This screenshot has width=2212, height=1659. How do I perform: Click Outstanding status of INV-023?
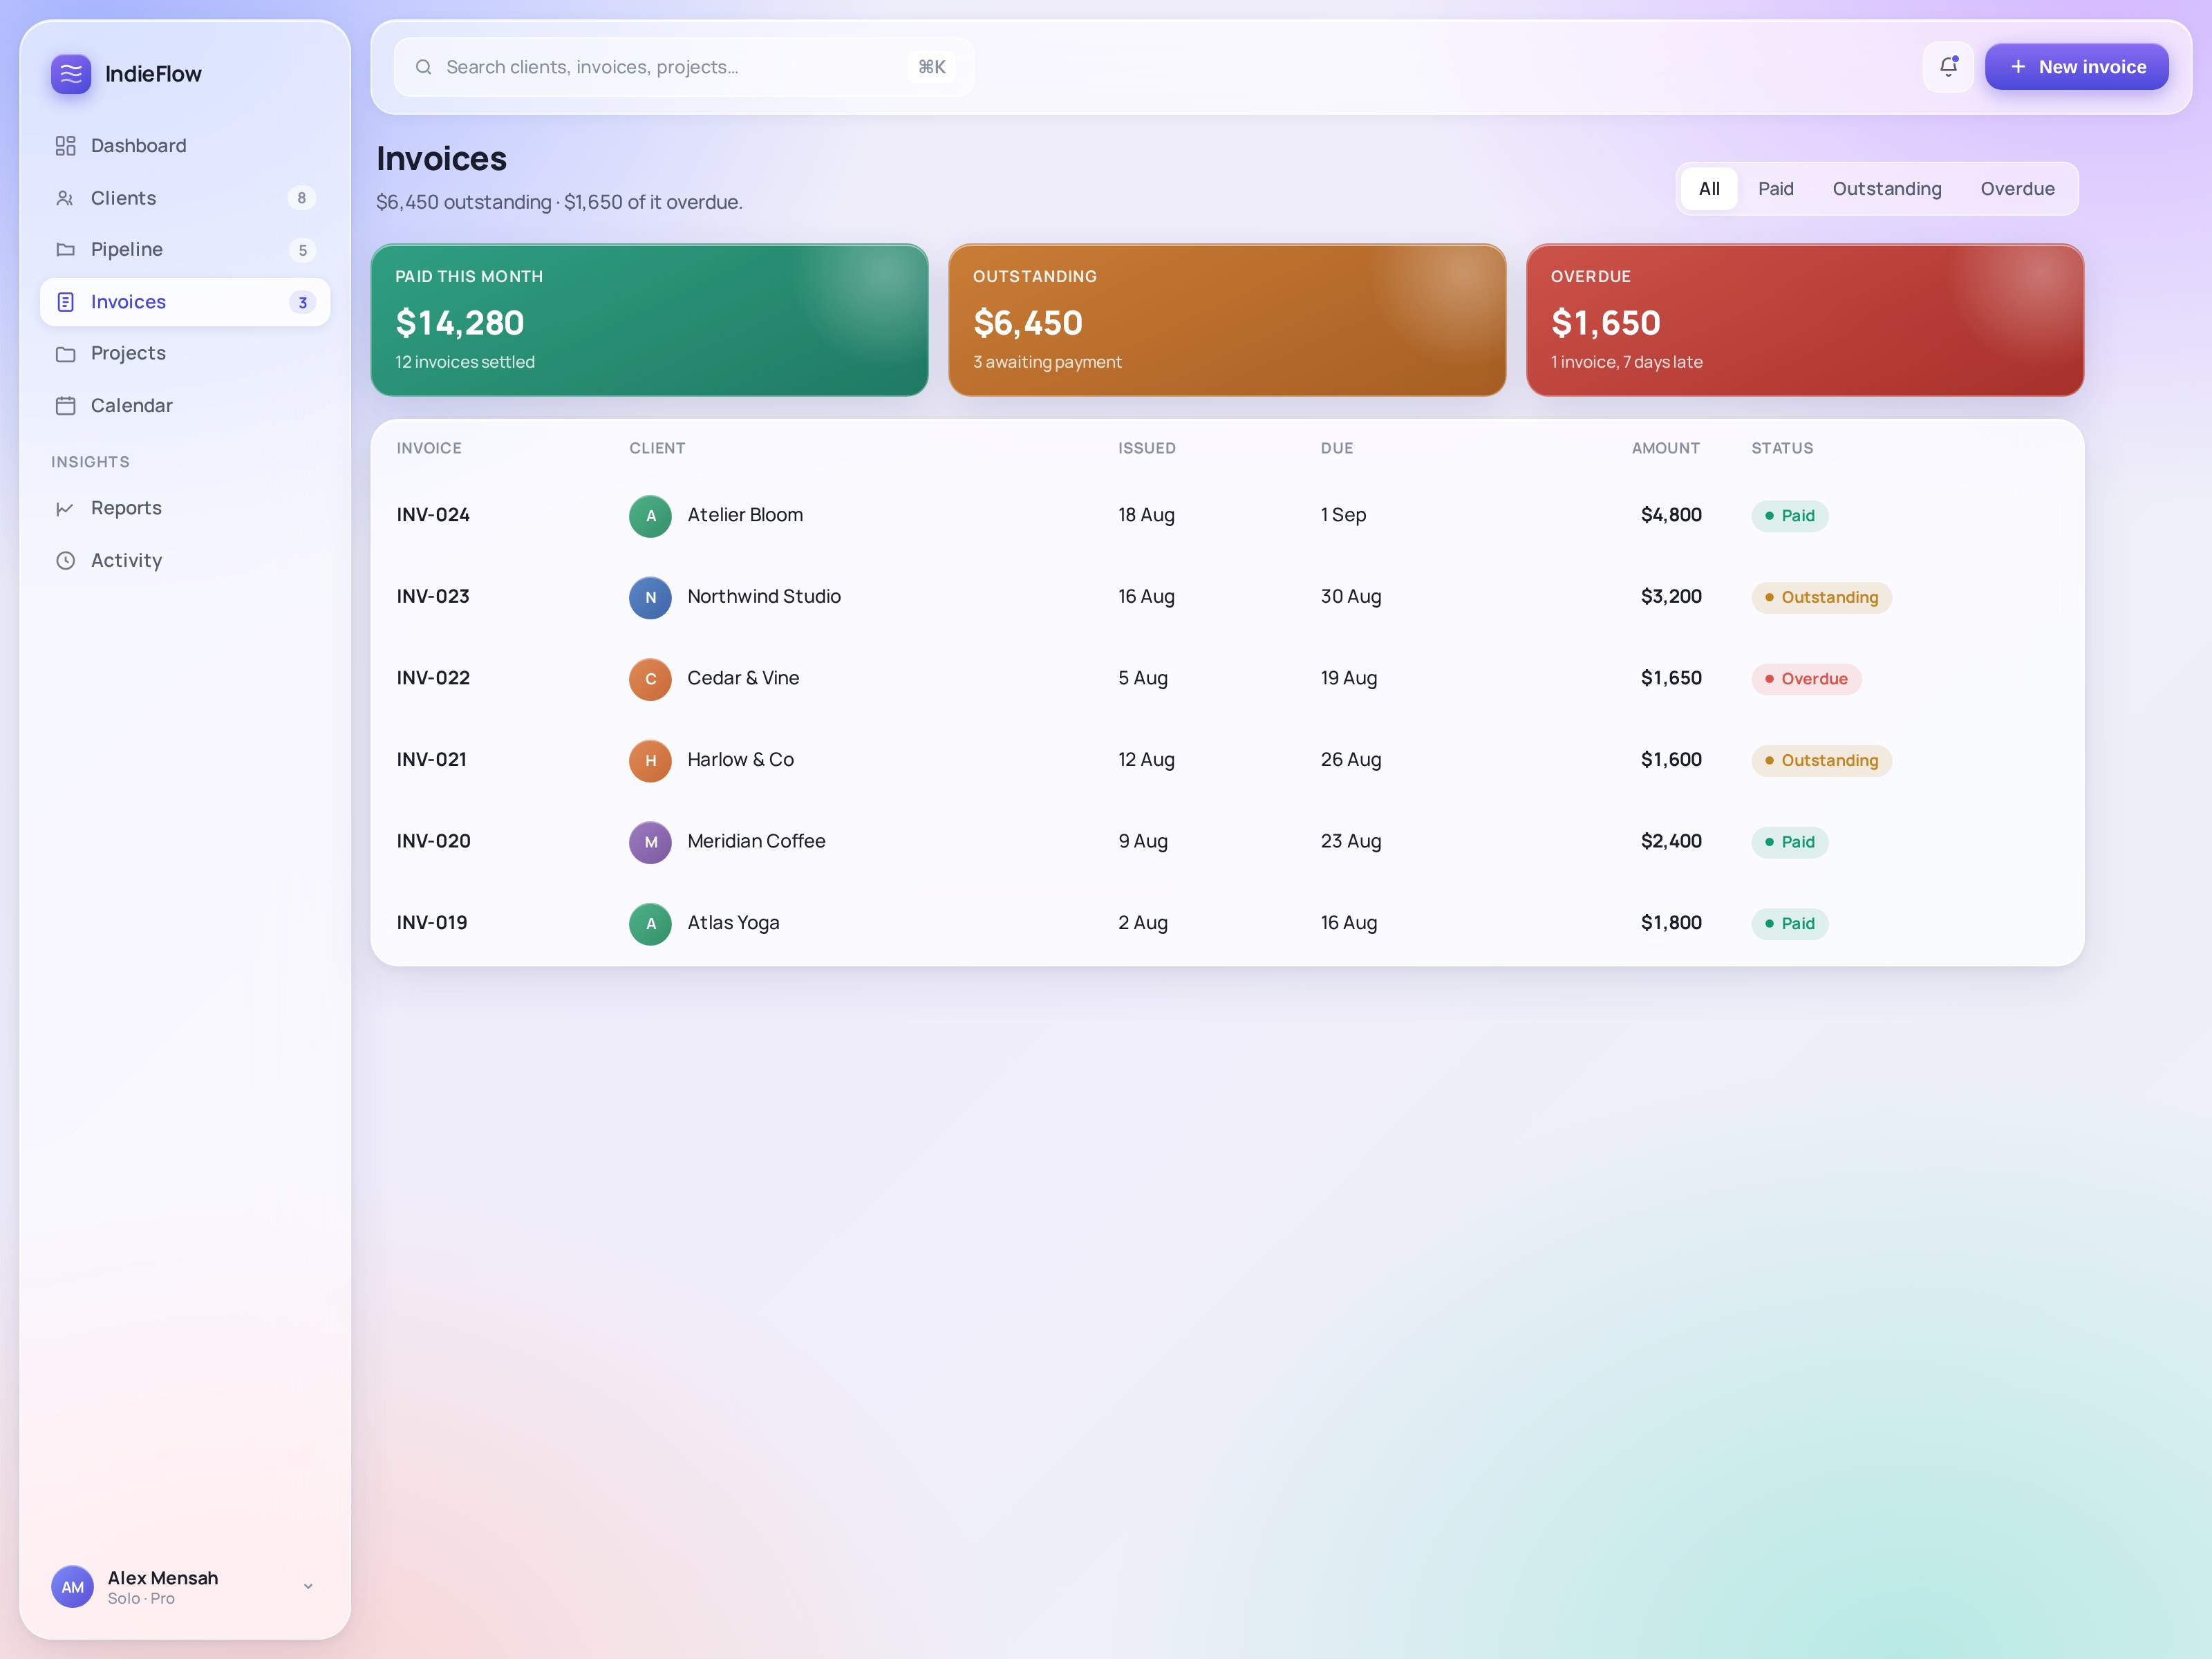[x=1821, y=598]
